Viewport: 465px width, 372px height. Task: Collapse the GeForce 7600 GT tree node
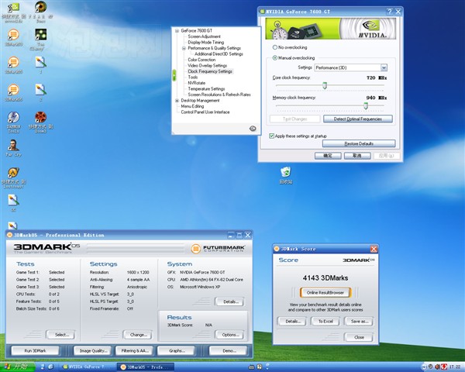(177, 30)
